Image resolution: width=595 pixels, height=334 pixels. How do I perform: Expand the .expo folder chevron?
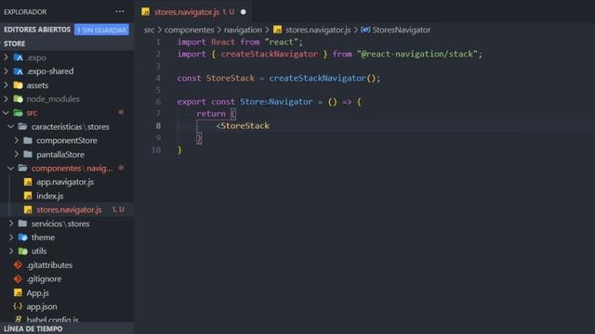6,58
